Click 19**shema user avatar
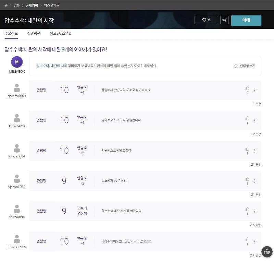 pos(17,118)
